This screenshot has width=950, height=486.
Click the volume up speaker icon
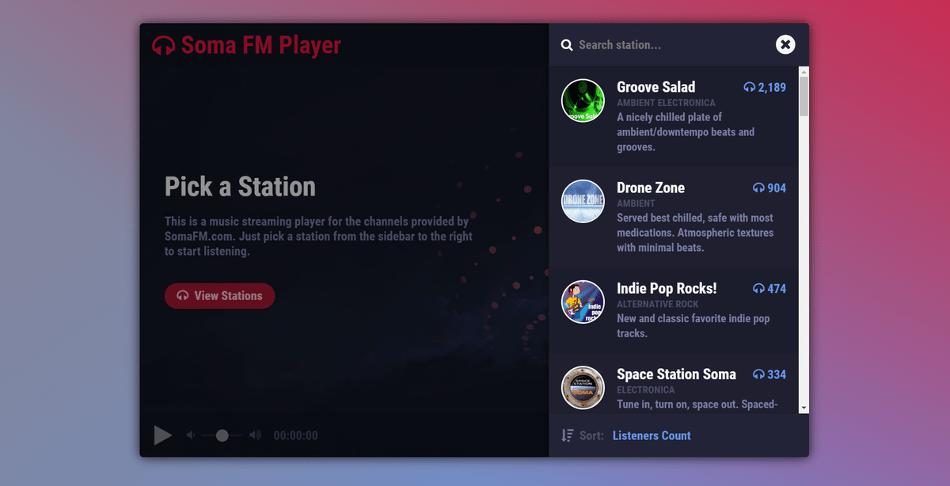pos(256,435)
